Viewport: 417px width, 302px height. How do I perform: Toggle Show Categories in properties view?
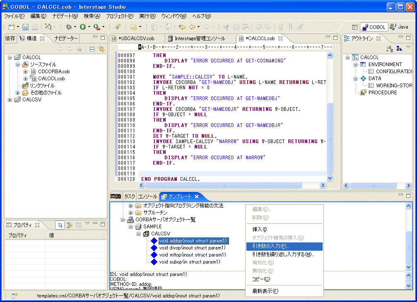click(x=60, y=225)
